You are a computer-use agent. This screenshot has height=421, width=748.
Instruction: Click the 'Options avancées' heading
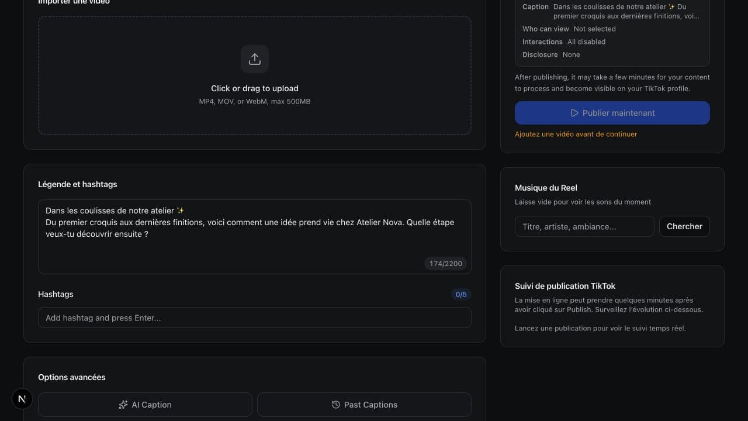(x=72, y=377)
